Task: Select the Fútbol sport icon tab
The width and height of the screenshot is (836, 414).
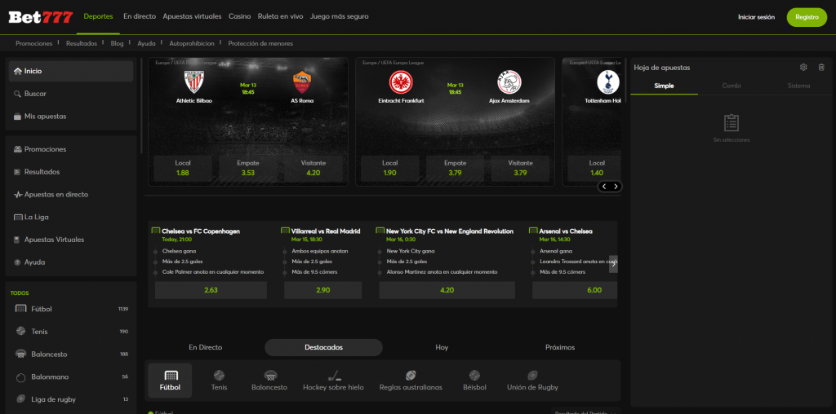Action: [170, 381]
